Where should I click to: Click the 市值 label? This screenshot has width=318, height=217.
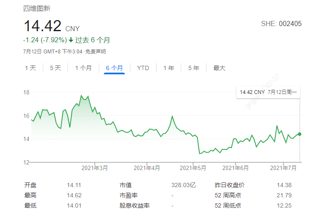[126, 185]
